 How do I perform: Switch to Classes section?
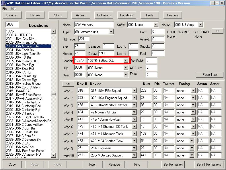35,15
